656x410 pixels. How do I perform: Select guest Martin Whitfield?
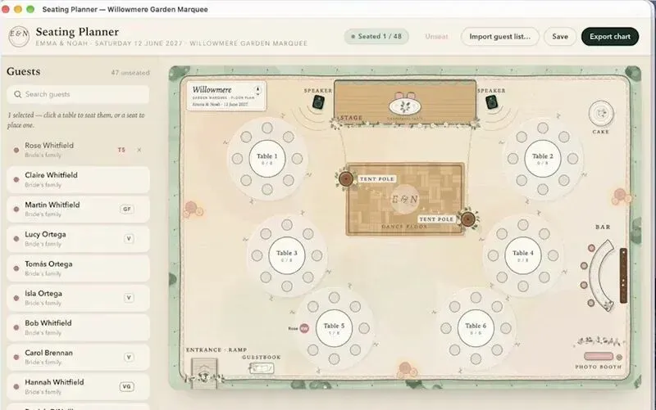pos(78,210)
